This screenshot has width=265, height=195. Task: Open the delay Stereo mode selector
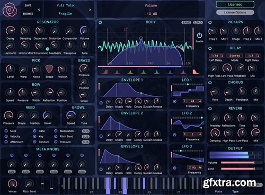point(235,56)
